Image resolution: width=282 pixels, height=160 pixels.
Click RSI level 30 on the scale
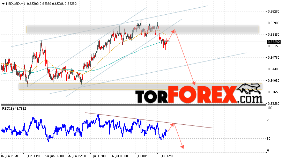coord(269,139)
